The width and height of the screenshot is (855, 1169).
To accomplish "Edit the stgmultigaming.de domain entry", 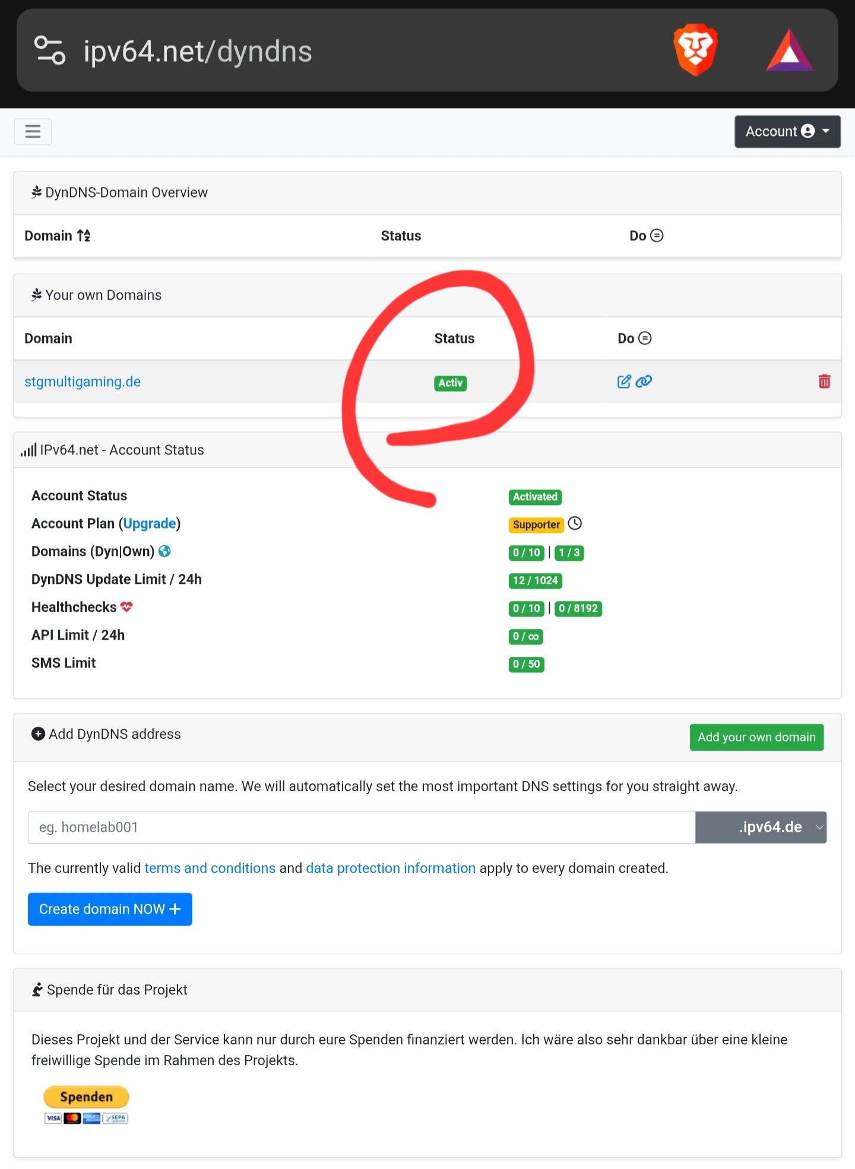I will click(623, 382).
